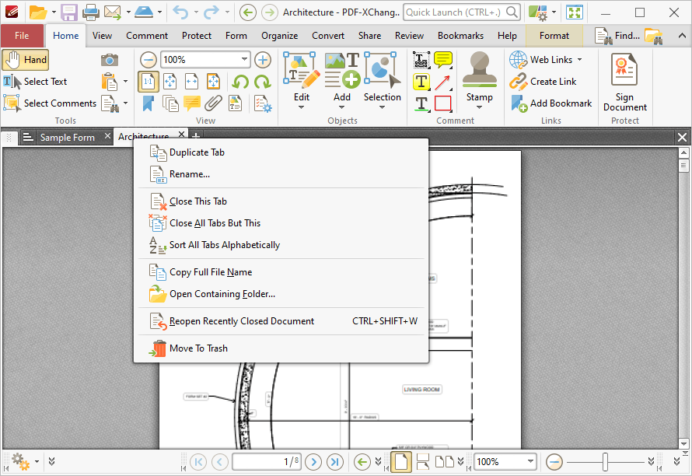Open the folder icon dropdown arrow
692x476 pixels.
pos(54,12)
